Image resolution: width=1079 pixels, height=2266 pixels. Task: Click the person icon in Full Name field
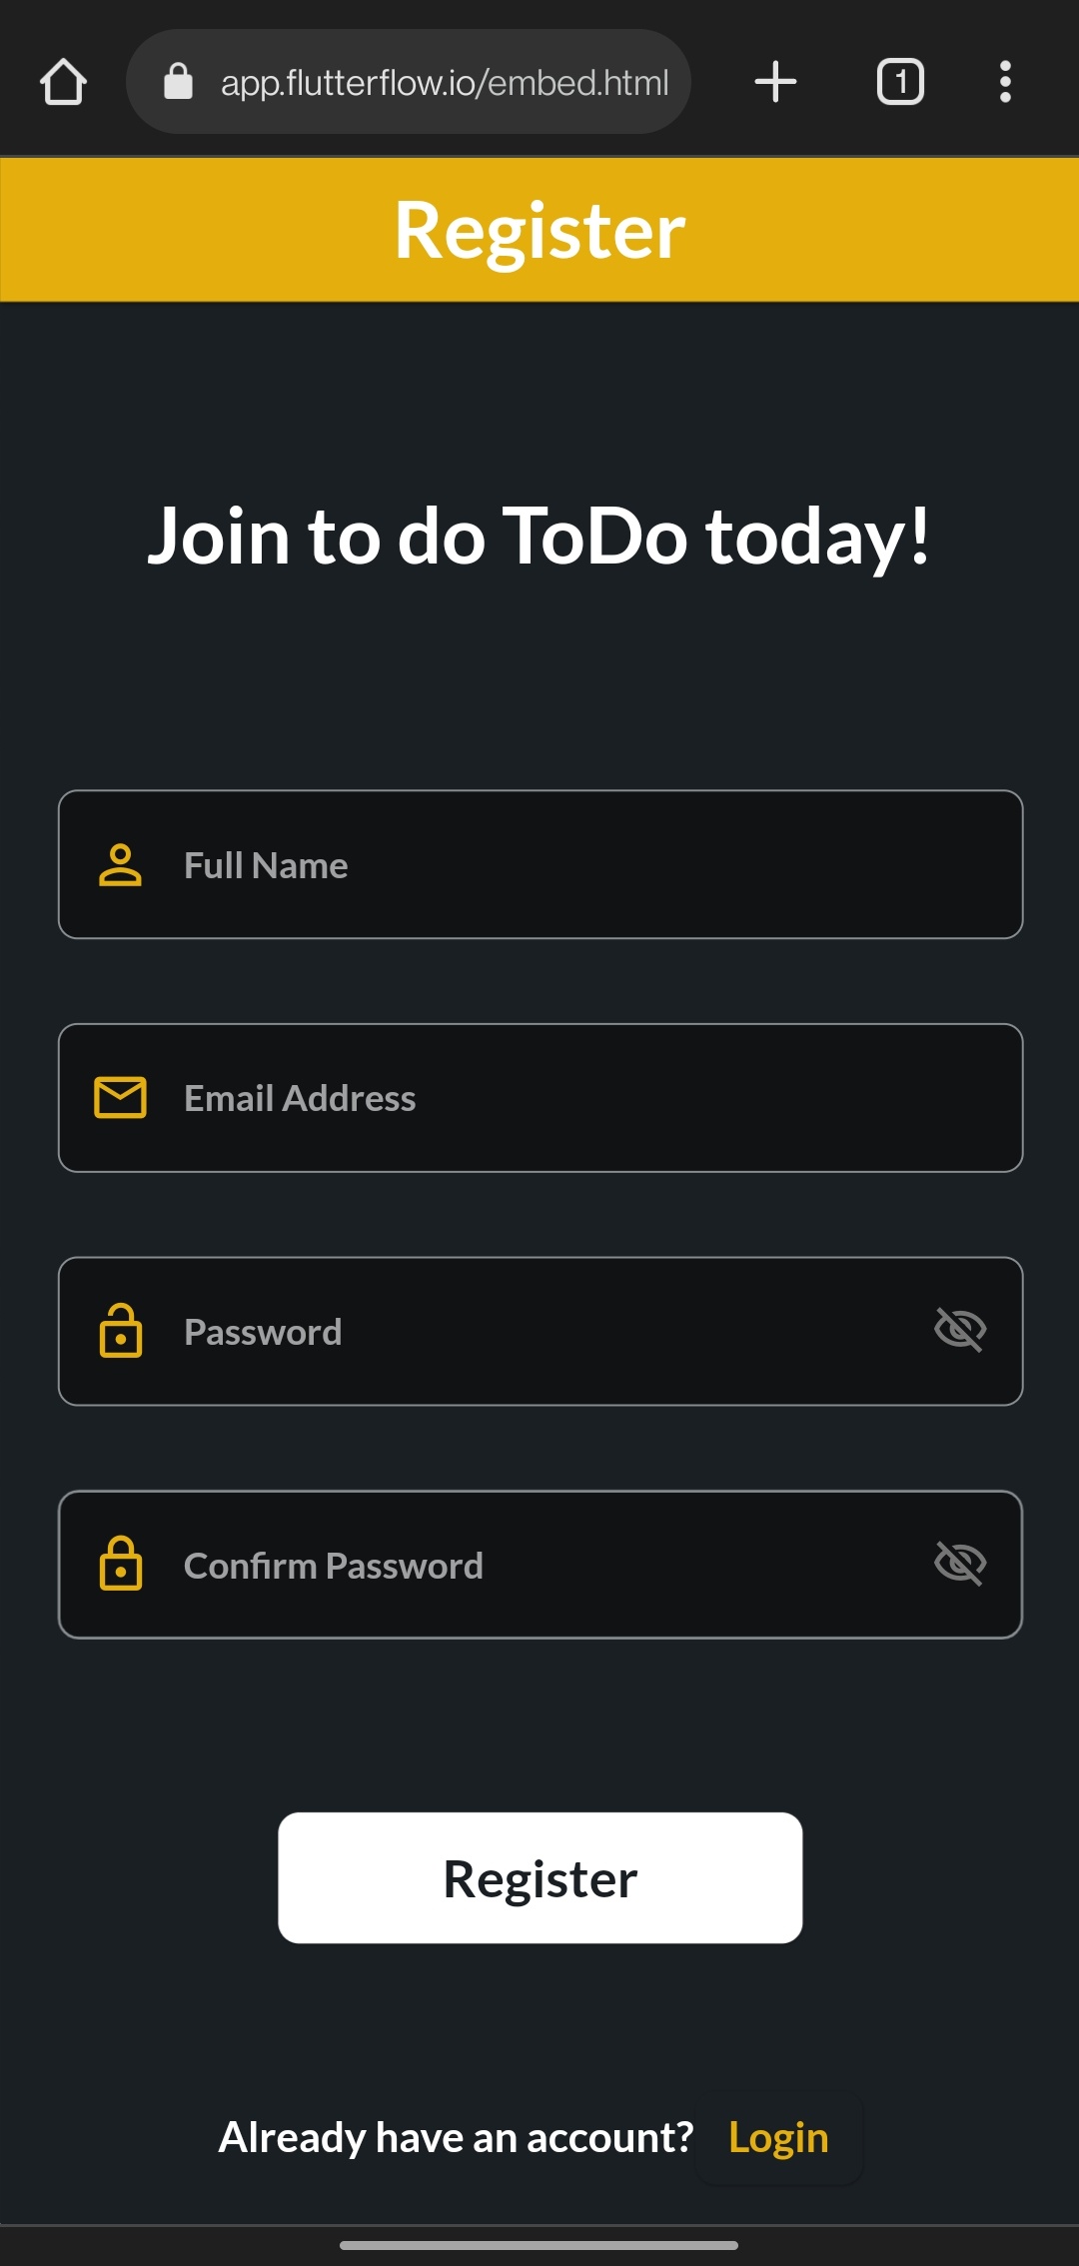point(121,865)
